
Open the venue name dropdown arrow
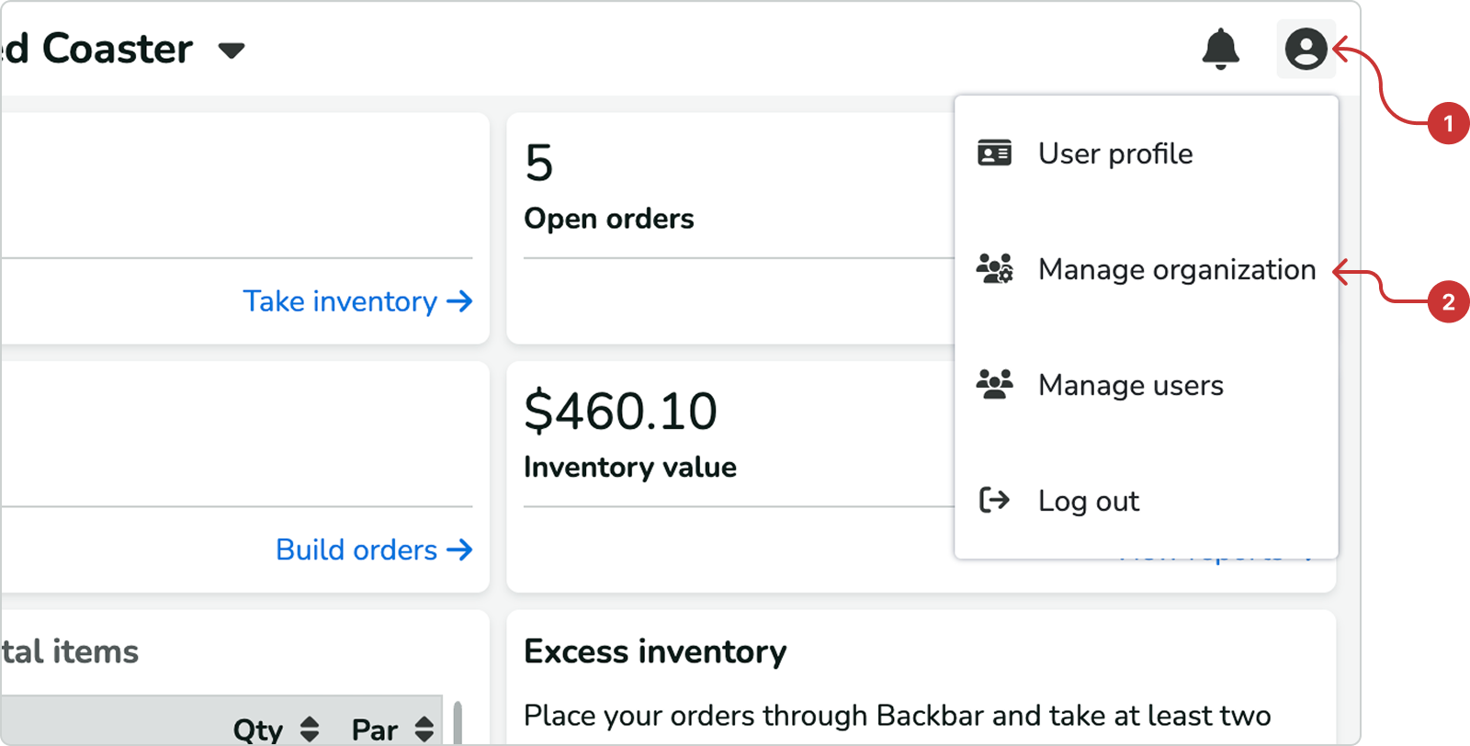point(232,51)
